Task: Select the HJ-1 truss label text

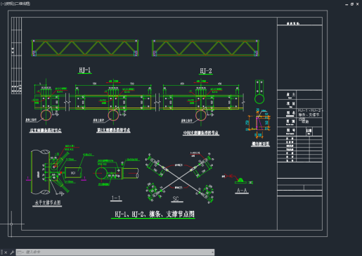Action: pos(85,70)
